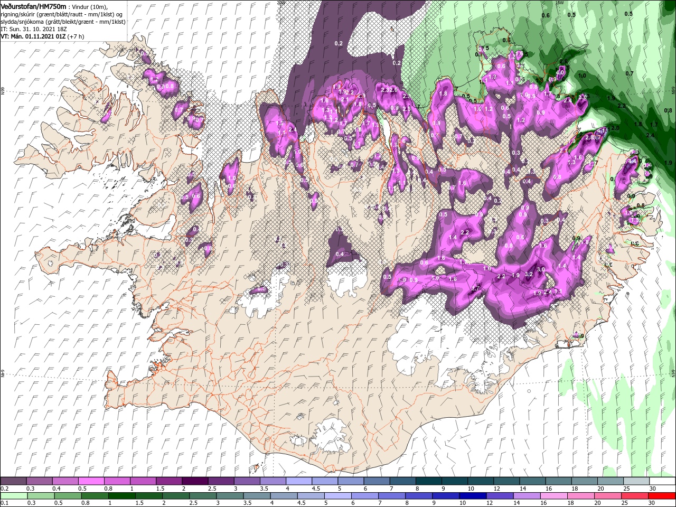The height and width of the screenshot is (507, 676).
Task: Click the 'slydda/snjókoma' text in the header
Action: point(23,22)
